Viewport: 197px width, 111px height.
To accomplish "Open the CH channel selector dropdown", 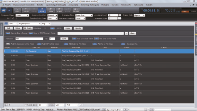I will pos(13,24).
